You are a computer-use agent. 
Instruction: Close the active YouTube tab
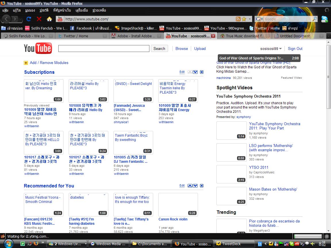213,36
